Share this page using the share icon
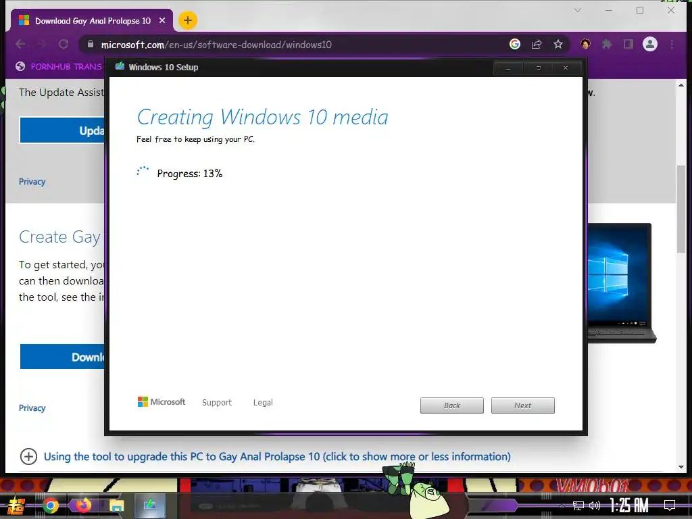 pos(536,44)
